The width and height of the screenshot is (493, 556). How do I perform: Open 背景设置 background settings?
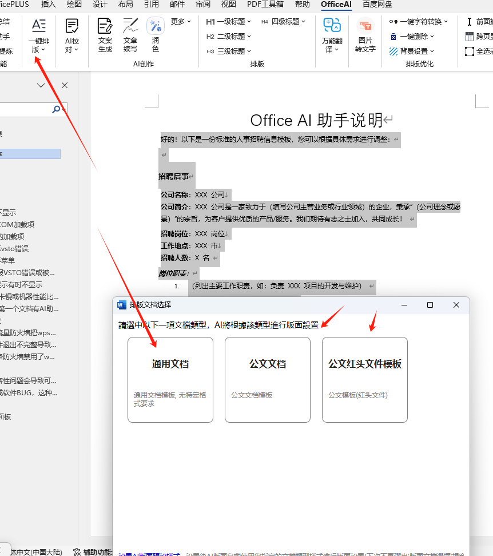[x=412, y=51]
